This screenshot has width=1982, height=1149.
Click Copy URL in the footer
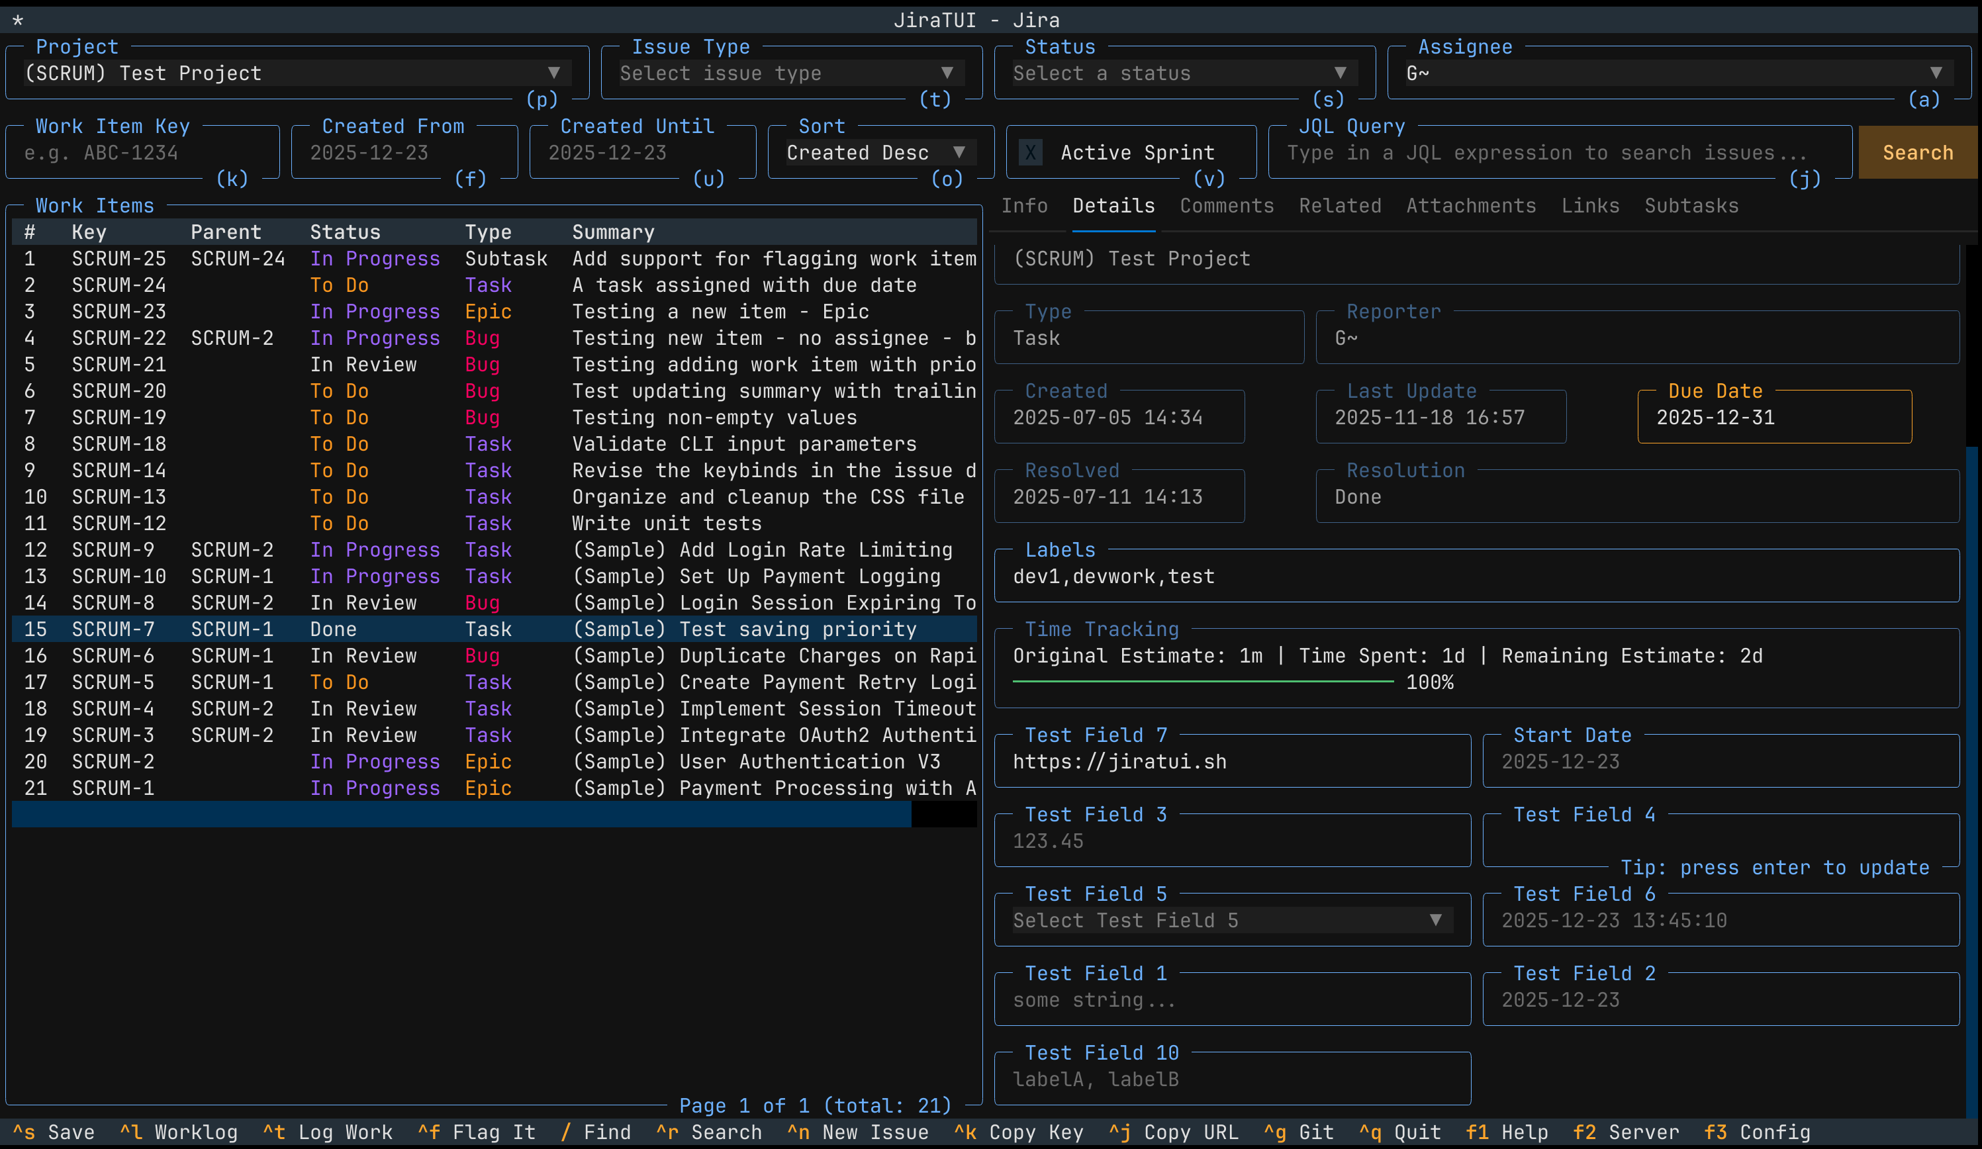point(1172,1132)
